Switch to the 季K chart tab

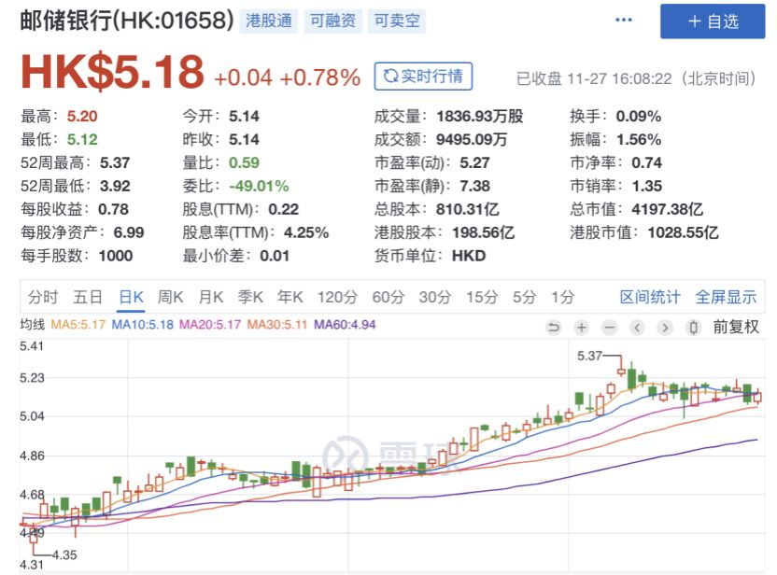pos(250,297)
